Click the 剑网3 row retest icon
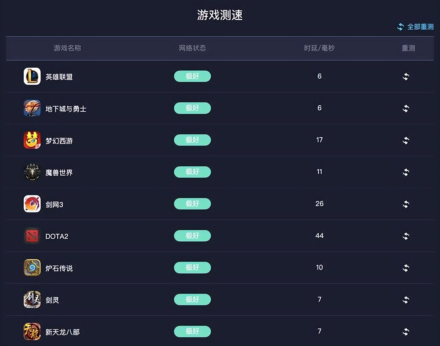The width and height of the screenshot is (440, 346). click(406, 204)
